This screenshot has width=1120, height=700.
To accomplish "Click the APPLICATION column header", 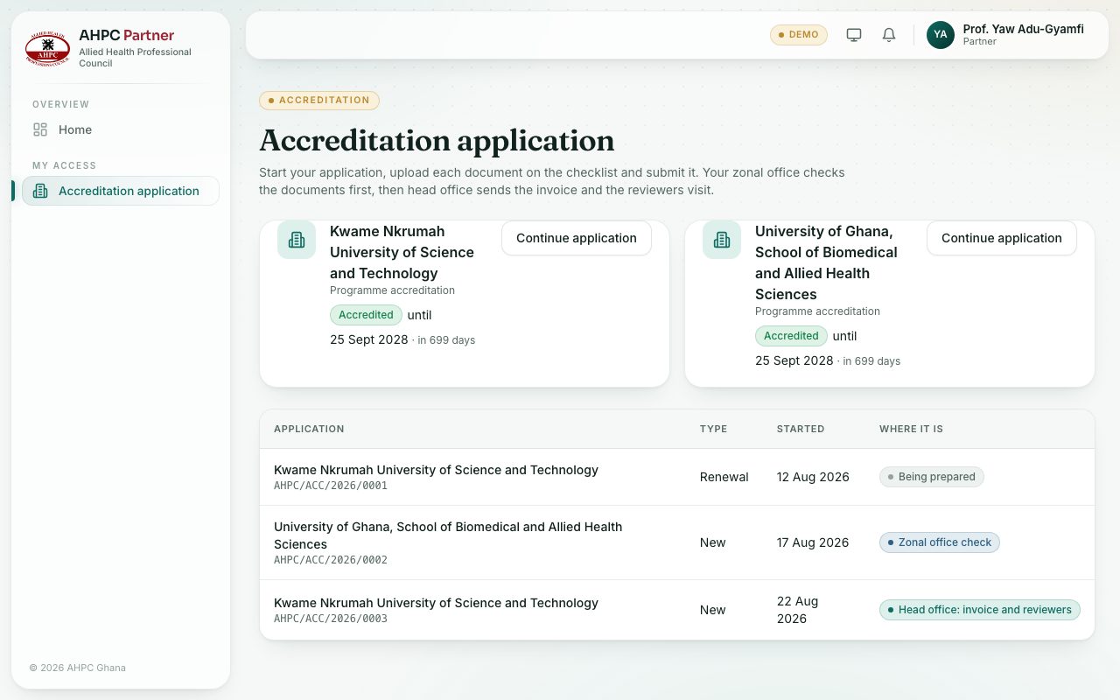I will 309,429.
